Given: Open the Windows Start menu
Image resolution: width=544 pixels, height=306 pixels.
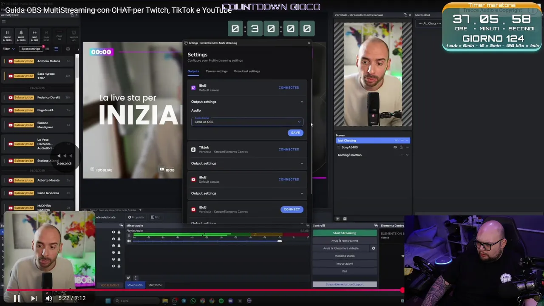Looking at the screenshot, I should pyautogui.click(x=108, y=301).
